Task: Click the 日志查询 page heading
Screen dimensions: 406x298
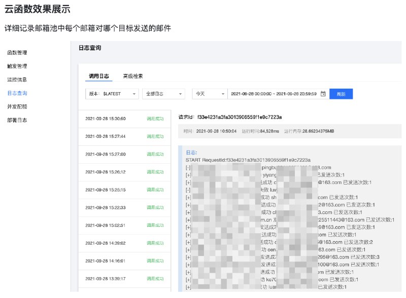Action: coord(90,48)
